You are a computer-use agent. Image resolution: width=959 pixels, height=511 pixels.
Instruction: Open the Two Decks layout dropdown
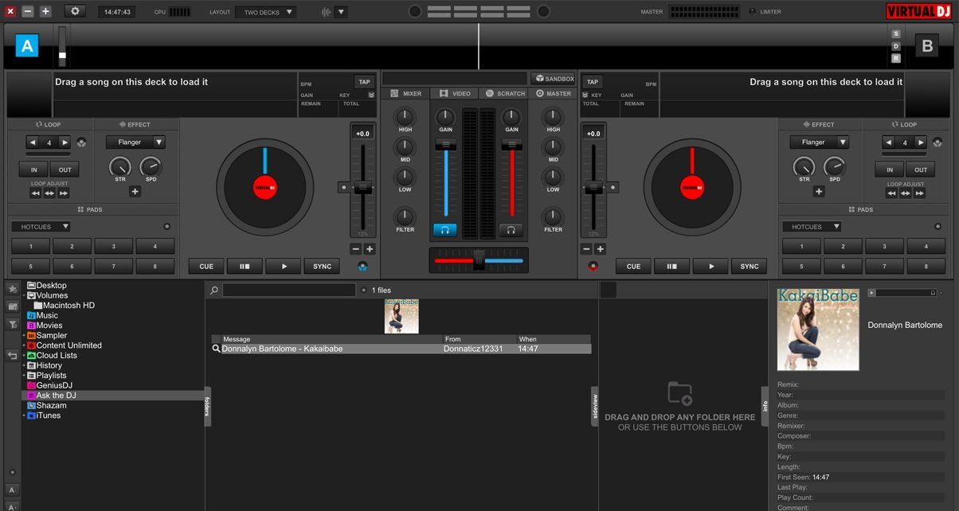point(266,12)
